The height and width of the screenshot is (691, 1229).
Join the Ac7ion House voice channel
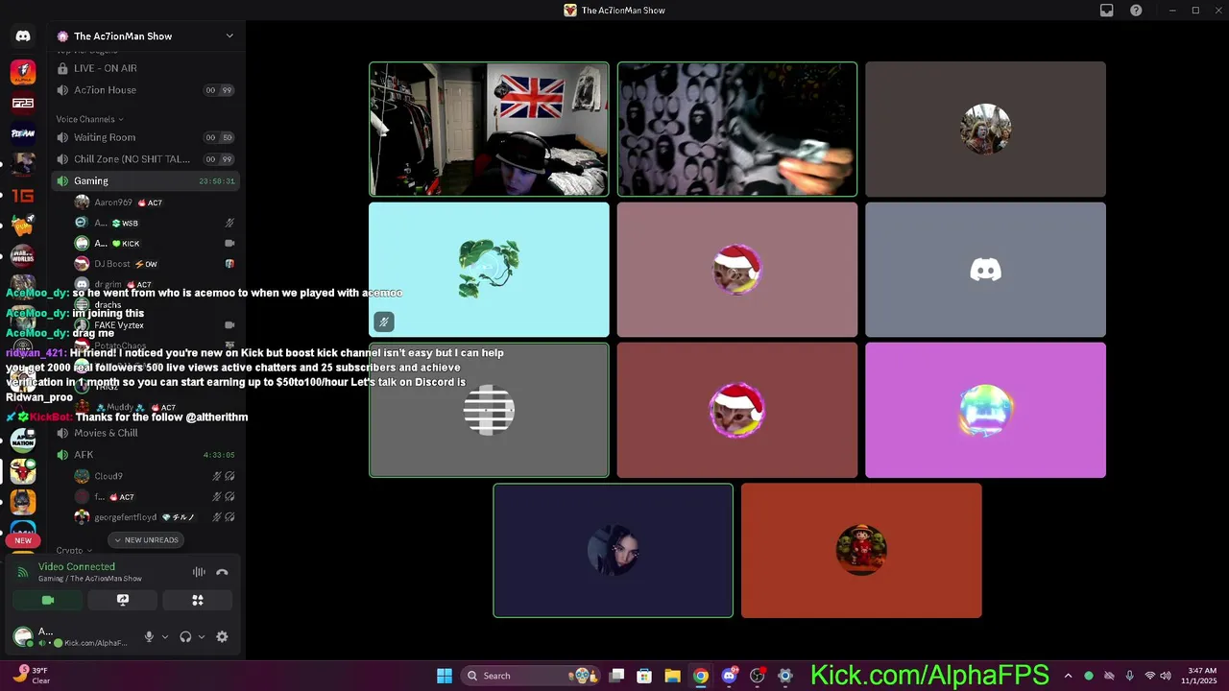click(144, 90)
